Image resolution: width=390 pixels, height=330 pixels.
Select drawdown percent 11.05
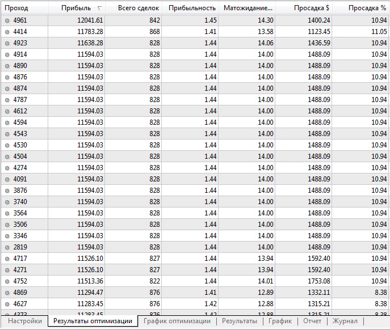pyautogui.click(x=379, y=32)
